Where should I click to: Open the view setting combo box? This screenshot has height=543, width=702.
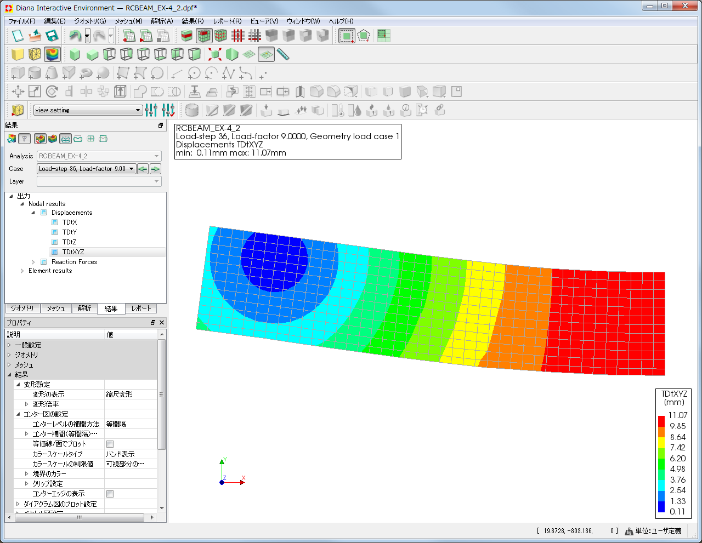pos(88,110)
